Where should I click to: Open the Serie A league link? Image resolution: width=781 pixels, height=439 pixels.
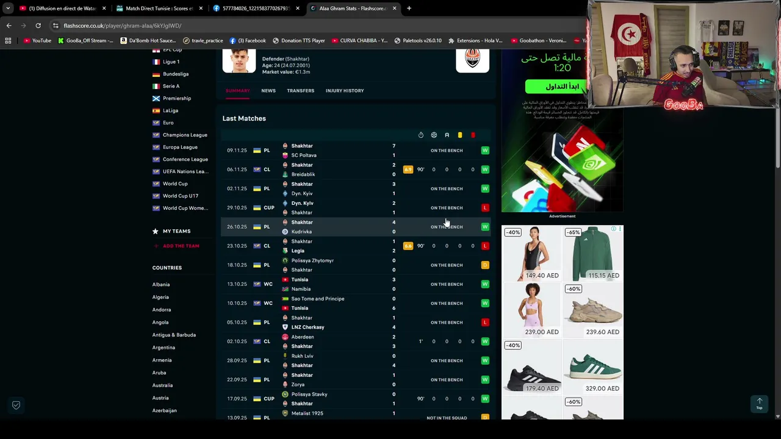171,86
